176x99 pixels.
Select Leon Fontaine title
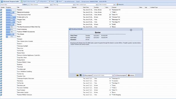(21, 90)
